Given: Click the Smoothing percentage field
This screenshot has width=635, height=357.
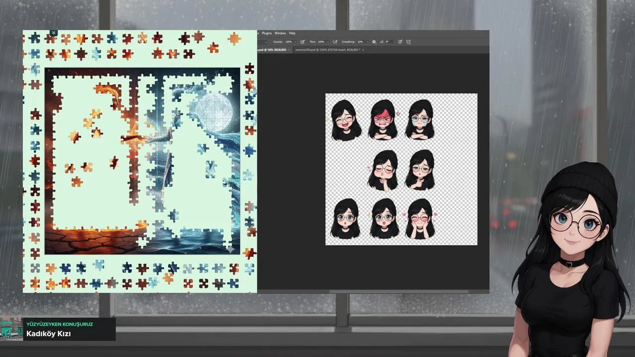Looking at the screenshot, I should pos(361,42).
